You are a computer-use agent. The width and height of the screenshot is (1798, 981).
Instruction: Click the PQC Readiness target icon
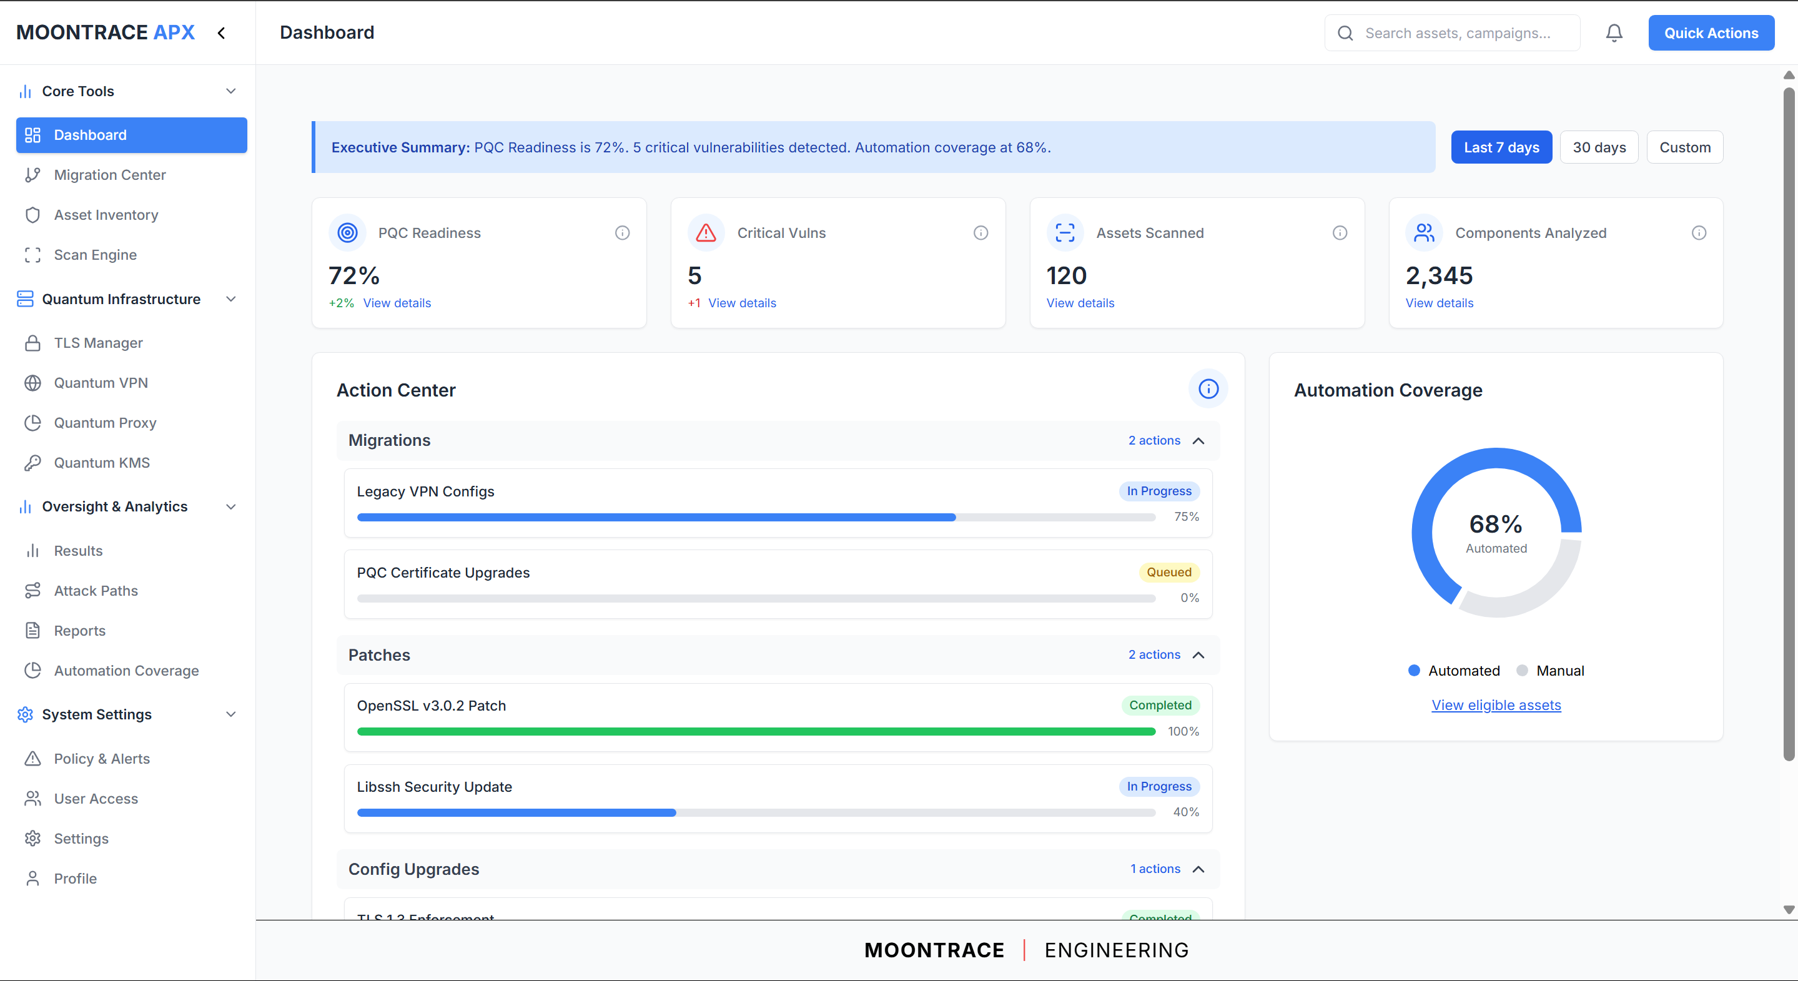(x=348, y=232)
